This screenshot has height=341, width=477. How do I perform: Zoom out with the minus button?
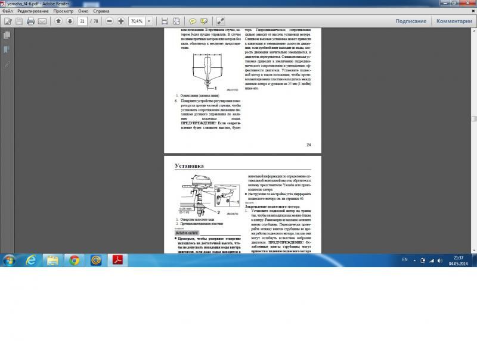[x=110, y=21]
